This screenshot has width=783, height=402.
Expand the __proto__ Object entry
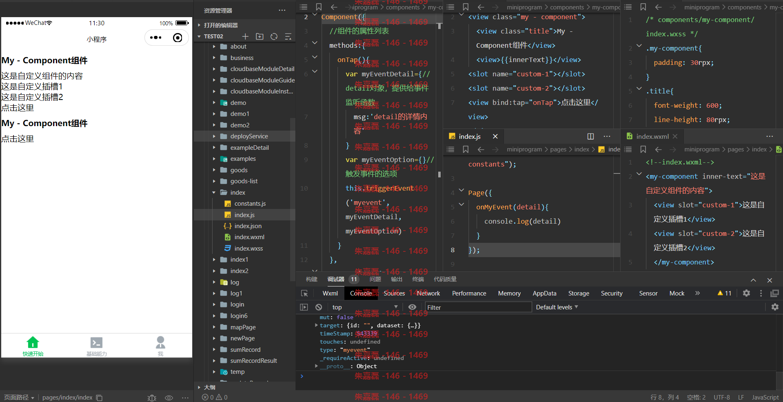point(316,366)
